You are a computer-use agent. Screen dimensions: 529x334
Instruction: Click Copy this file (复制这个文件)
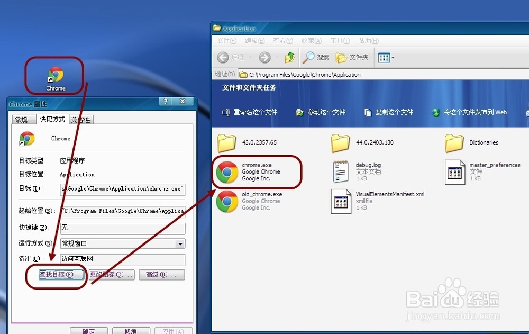(x=389, y=112)
